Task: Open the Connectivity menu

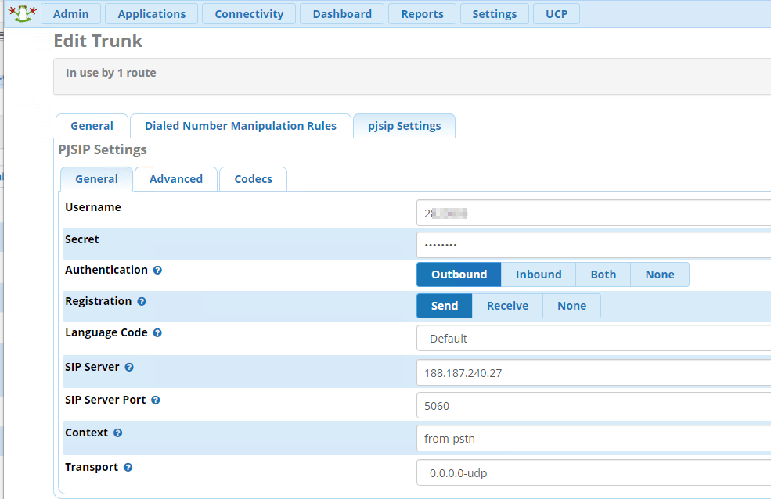Action: 249,14
